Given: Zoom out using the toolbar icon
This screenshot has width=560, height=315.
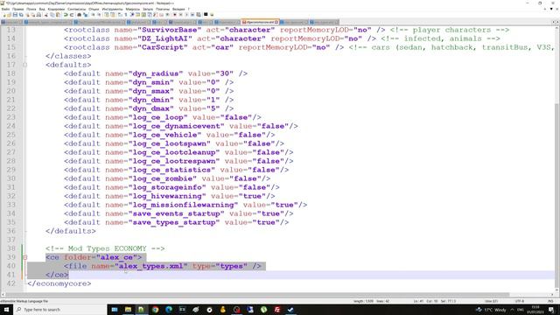Looking at the screenshot, I should pyautogui.click(x=99, y=15).
